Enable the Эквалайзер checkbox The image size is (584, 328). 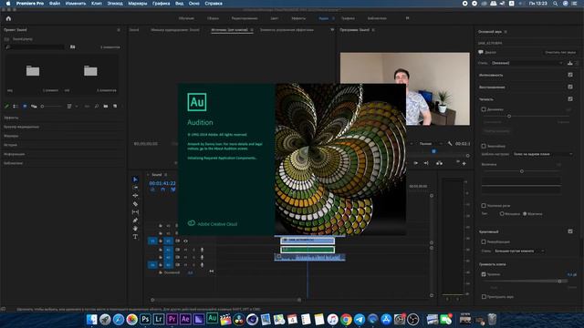pos(484,146)
